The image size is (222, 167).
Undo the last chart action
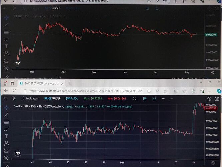164,99
